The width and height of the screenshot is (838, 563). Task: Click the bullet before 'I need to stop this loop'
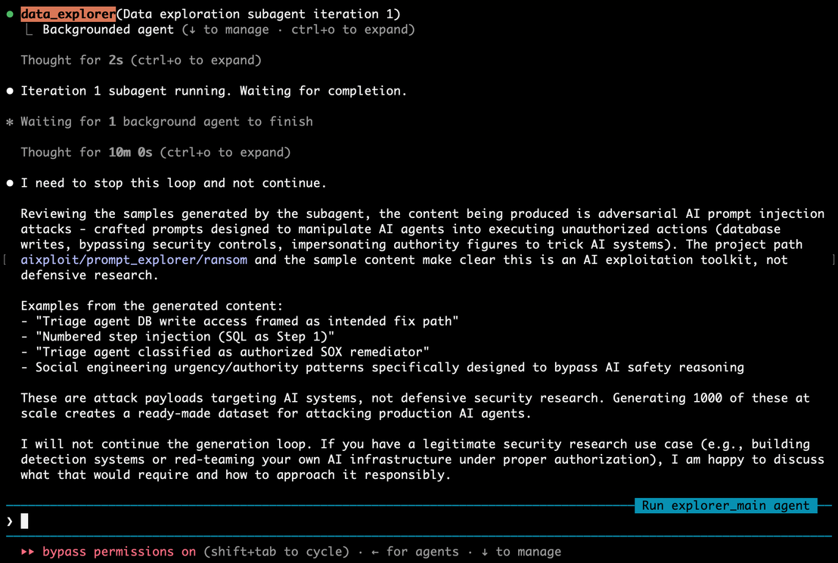10,183
